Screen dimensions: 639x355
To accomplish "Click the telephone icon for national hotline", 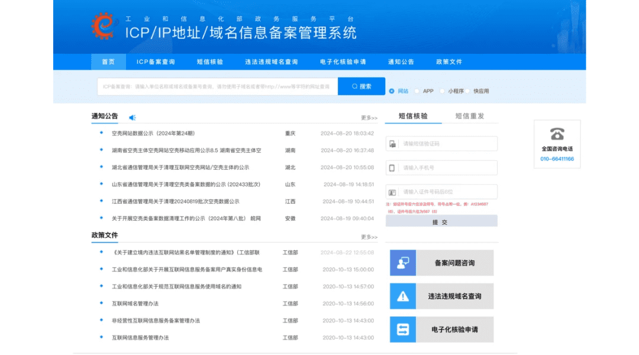I will [x=557, y=134].
